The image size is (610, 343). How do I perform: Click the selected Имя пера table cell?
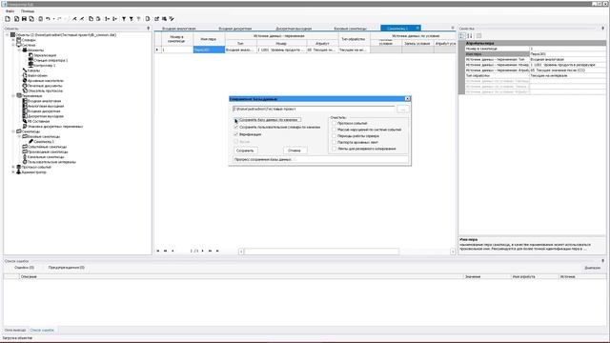(x=209, y=50)
